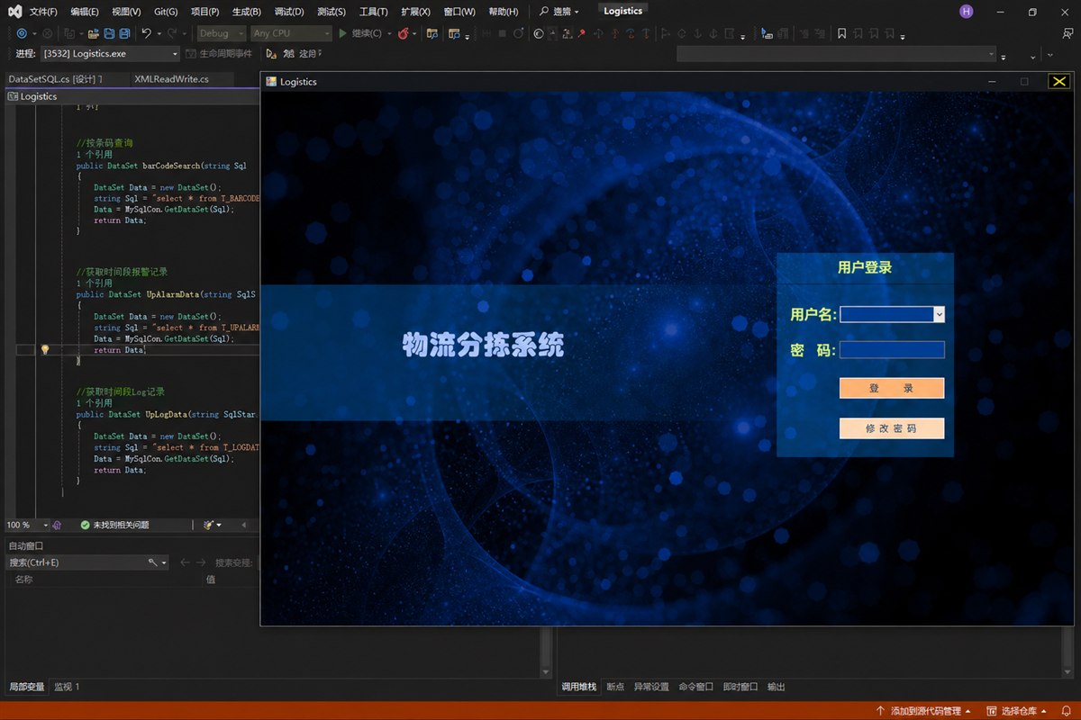Screen dimensions: 1081x720
Task: Click the purple code health icon near zoom
Action: point(56,525)
